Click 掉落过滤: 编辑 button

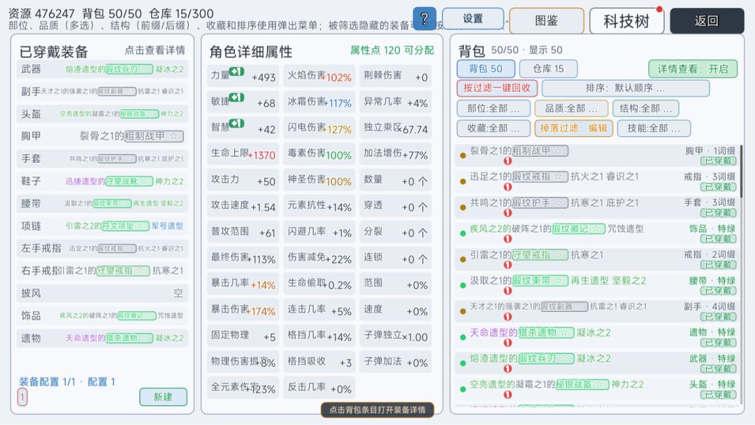coord(573,129)
